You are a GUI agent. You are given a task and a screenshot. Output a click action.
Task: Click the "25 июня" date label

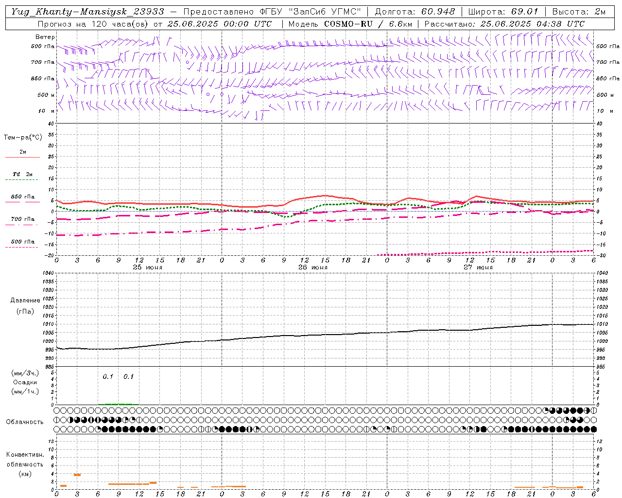pos(148,267)
